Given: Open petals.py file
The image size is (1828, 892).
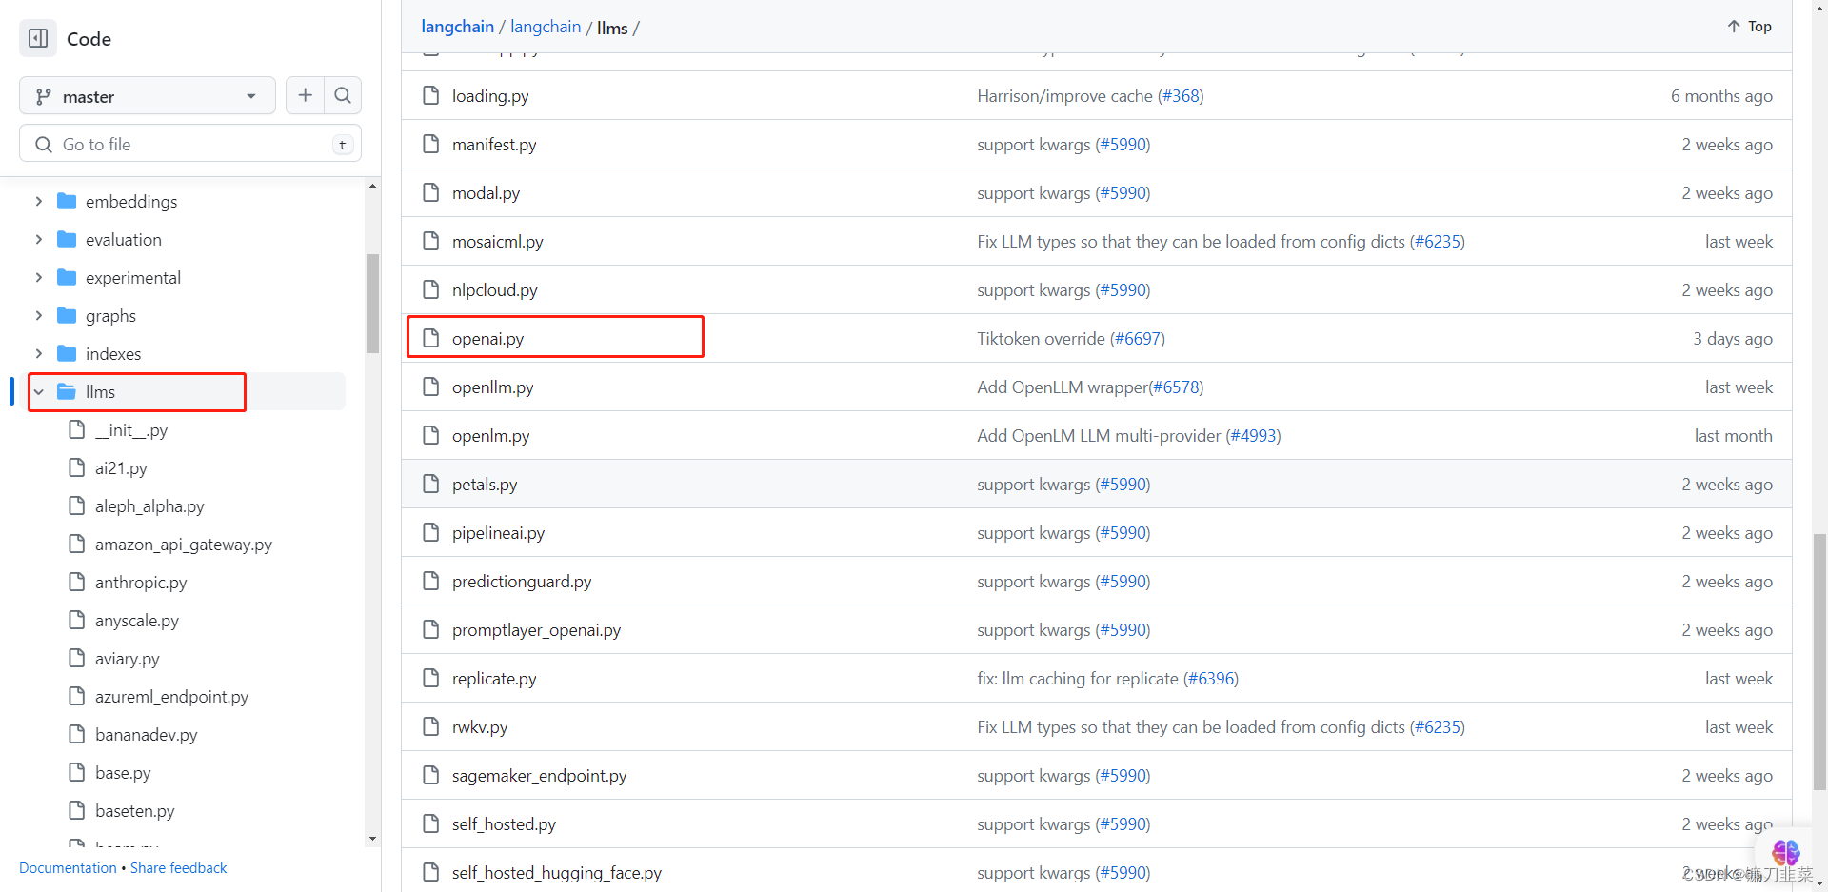Looking at the screenshot, I should tap(485, 484).
